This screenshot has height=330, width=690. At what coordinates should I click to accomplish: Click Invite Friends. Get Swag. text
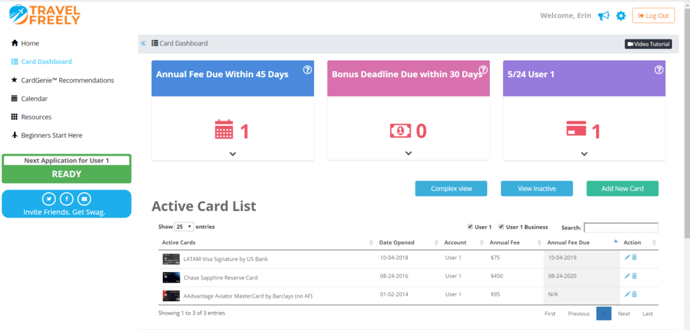click(x=64, y=212)
